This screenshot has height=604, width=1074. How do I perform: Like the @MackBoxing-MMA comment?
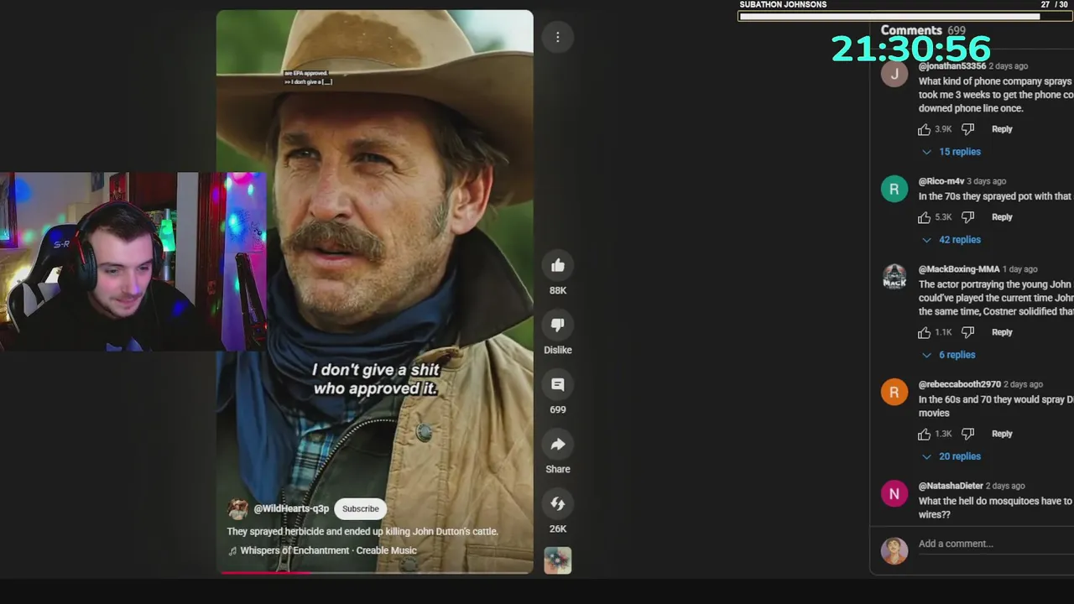[924, 332]
